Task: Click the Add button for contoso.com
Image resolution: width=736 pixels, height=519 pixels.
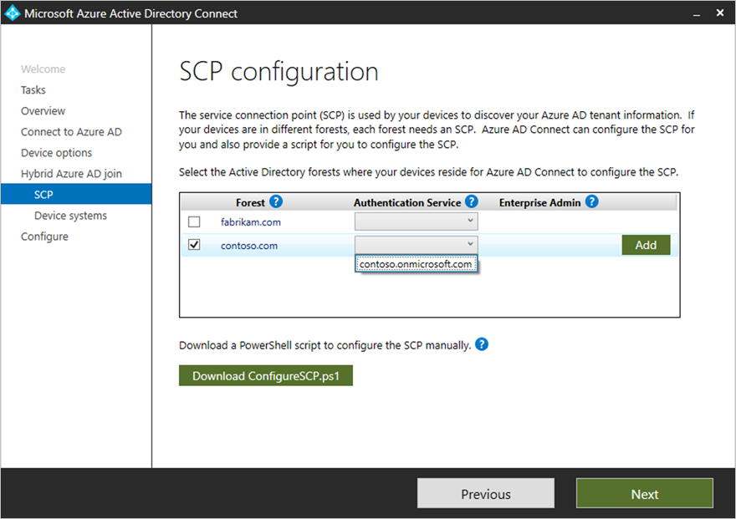Action: [x=646, y=244]
